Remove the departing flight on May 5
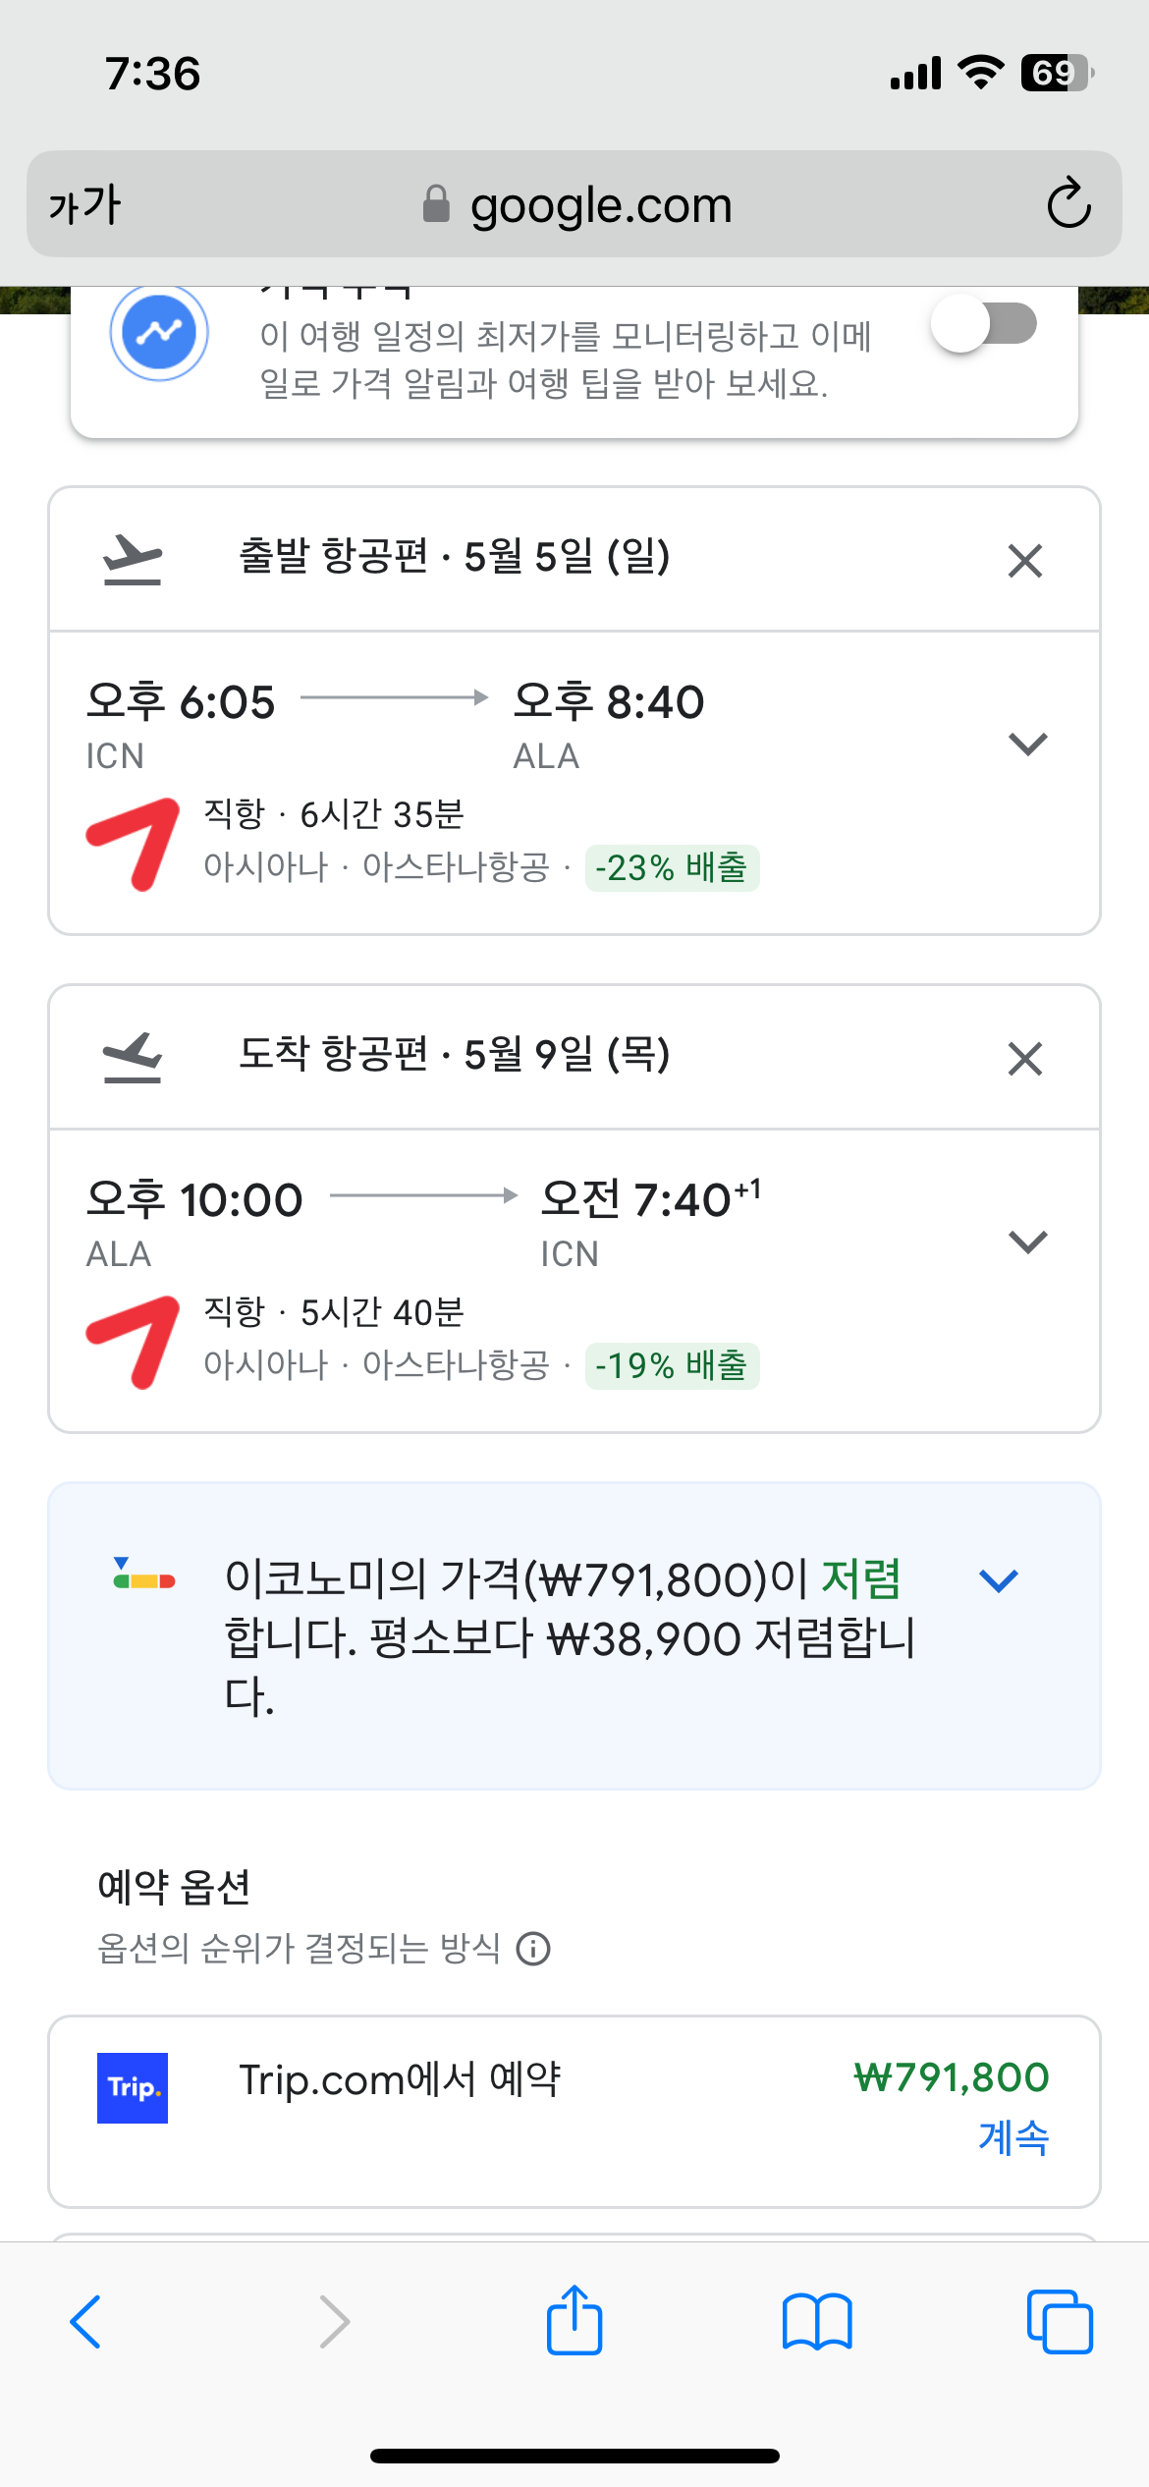 (x=1024, y=561)
